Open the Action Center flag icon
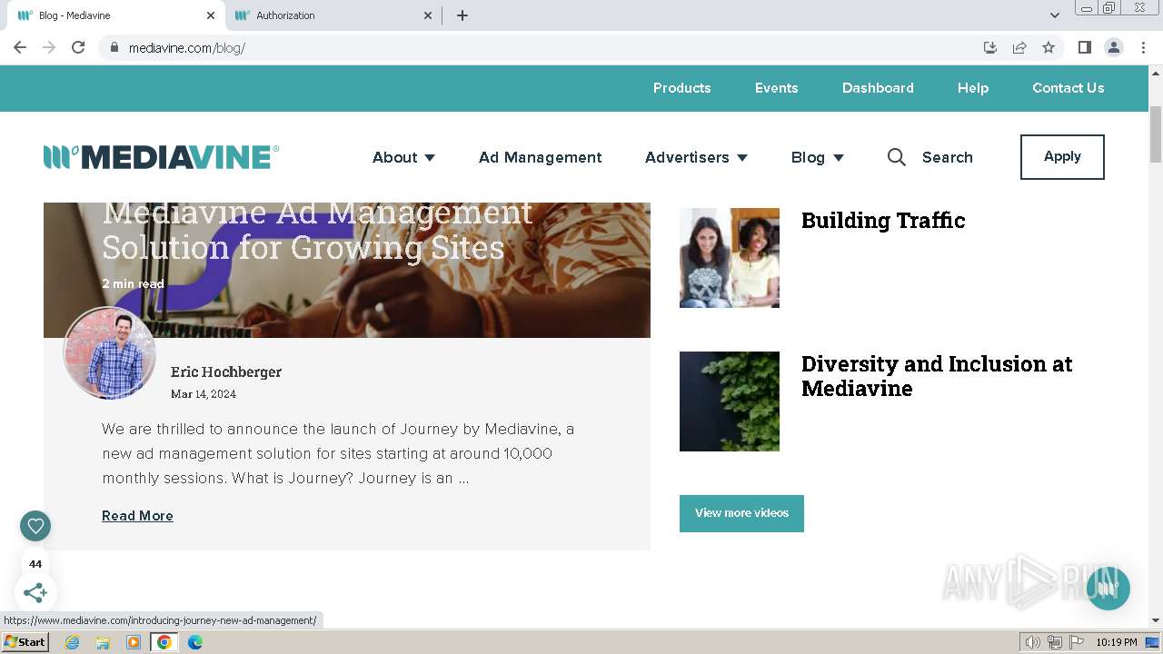 click(x=1077, y=642)
